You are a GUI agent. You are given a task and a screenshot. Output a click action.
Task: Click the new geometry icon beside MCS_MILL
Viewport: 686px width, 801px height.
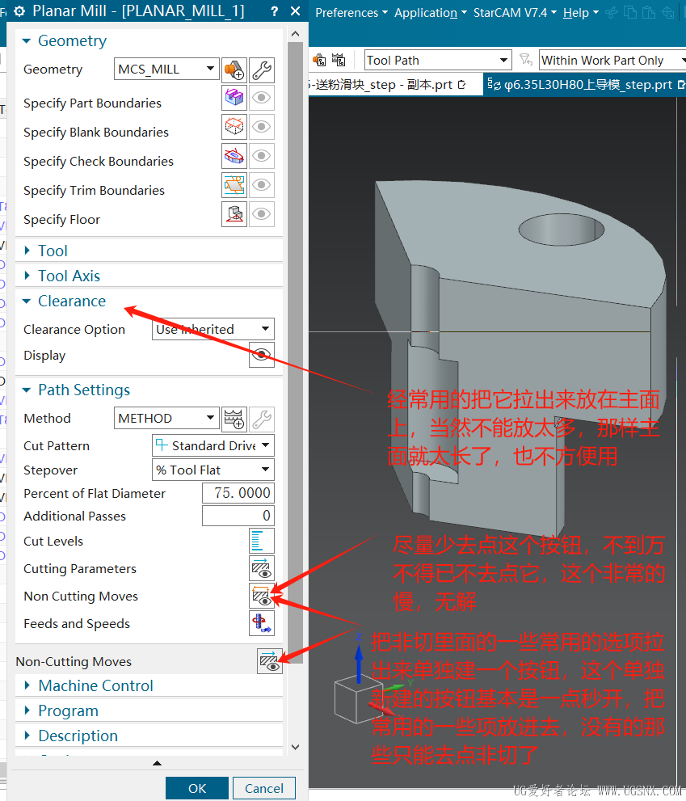(234, 70)
